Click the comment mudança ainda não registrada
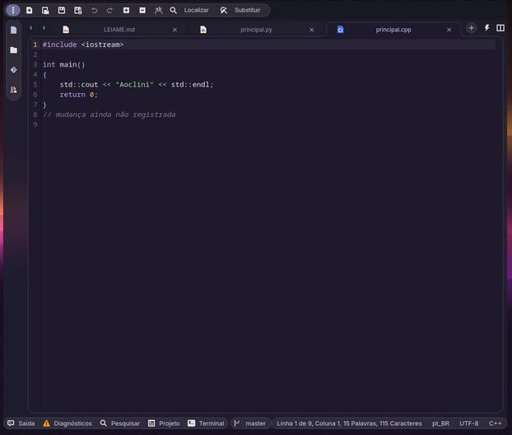The width and height of the screenshot is (512, 435). pyautogui.click(x=109, y=115)
